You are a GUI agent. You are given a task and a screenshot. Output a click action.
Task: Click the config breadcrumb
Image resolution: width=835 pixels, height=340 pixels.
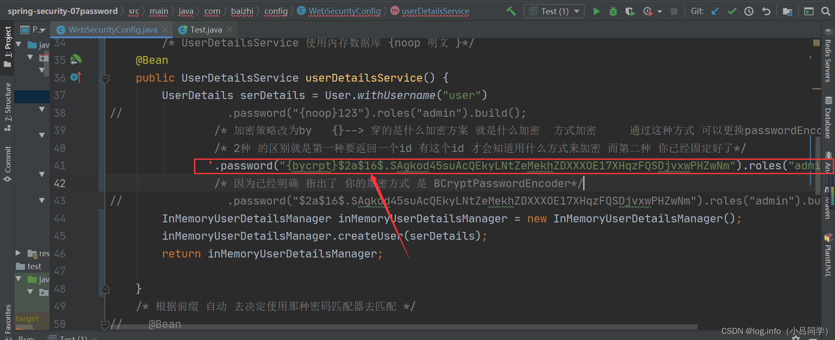pyautogui.click(x=276, y=11)
